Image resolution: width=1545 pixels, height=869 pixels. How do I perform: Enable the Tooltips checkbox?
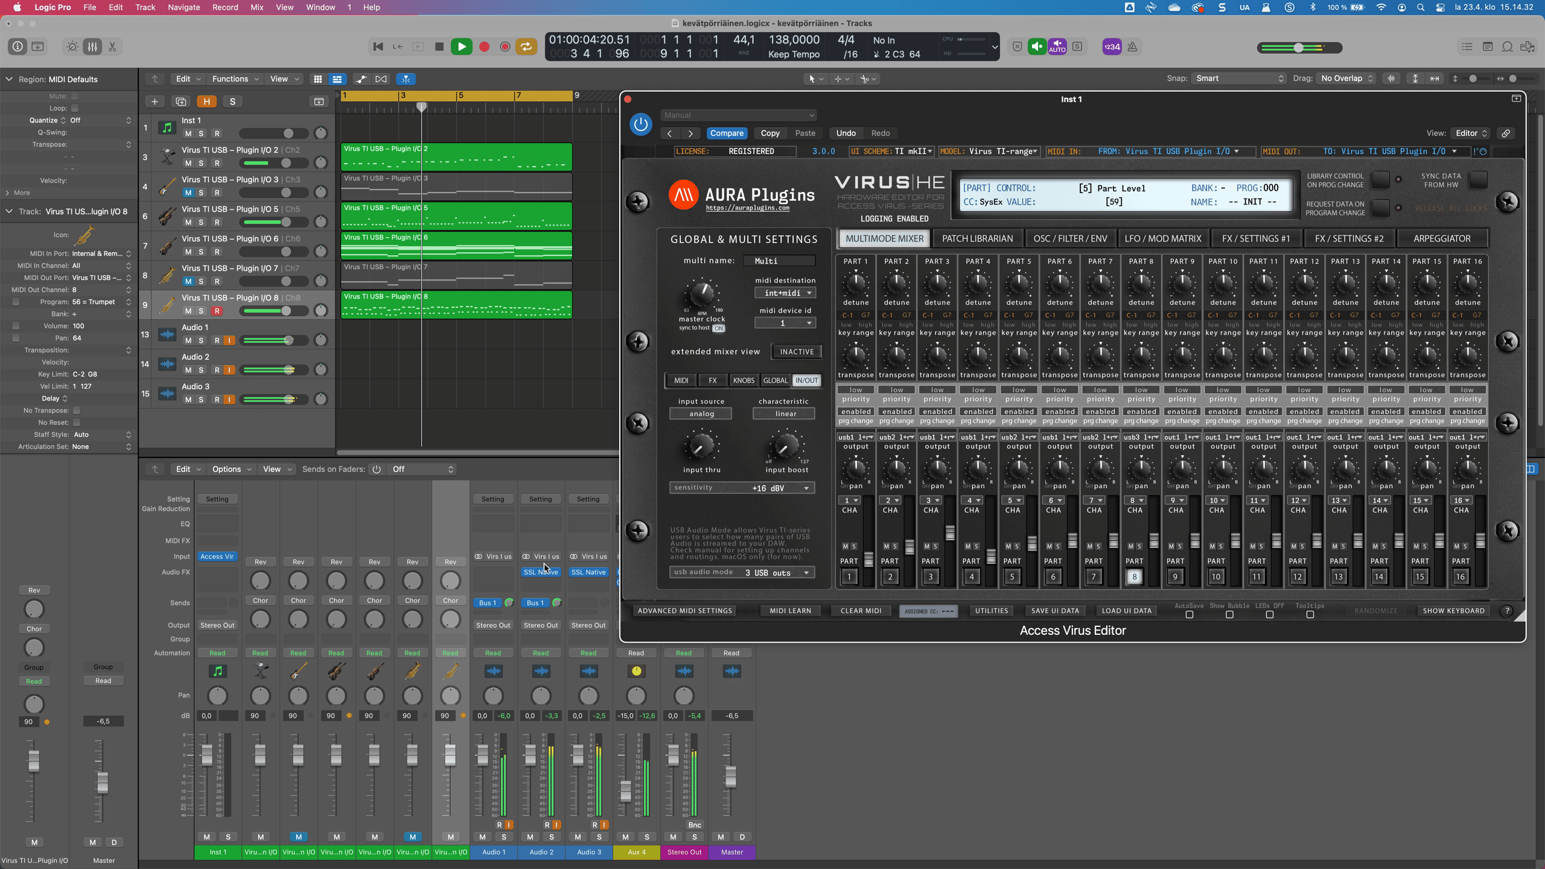pyautogui.click(x=1310, y=615)
